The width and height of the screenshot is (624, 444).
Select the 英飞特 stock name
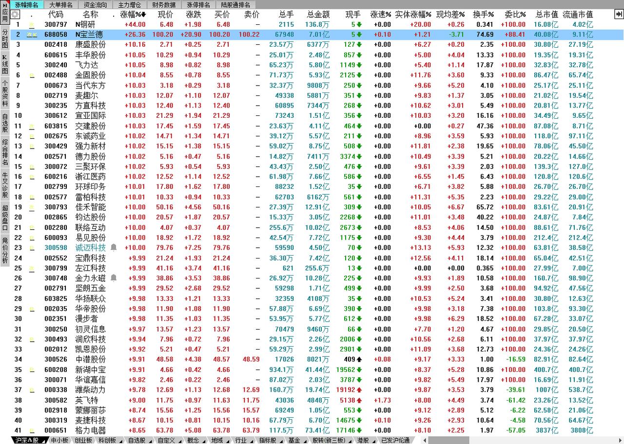pos(87,400)
